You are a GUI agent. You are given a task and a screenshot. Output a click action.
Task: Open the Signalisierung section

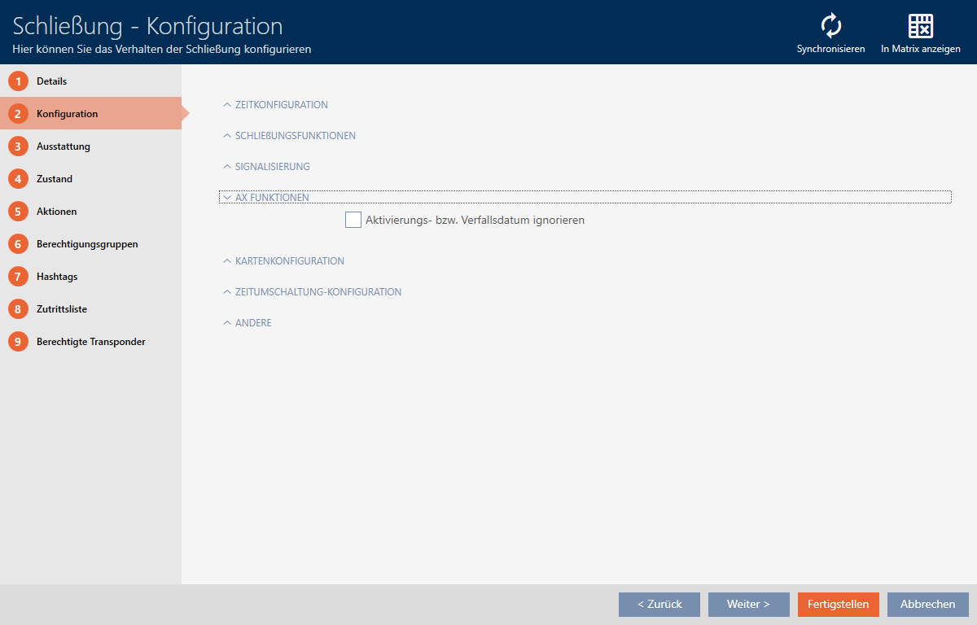pyautogui.click(x=272, y=167)
